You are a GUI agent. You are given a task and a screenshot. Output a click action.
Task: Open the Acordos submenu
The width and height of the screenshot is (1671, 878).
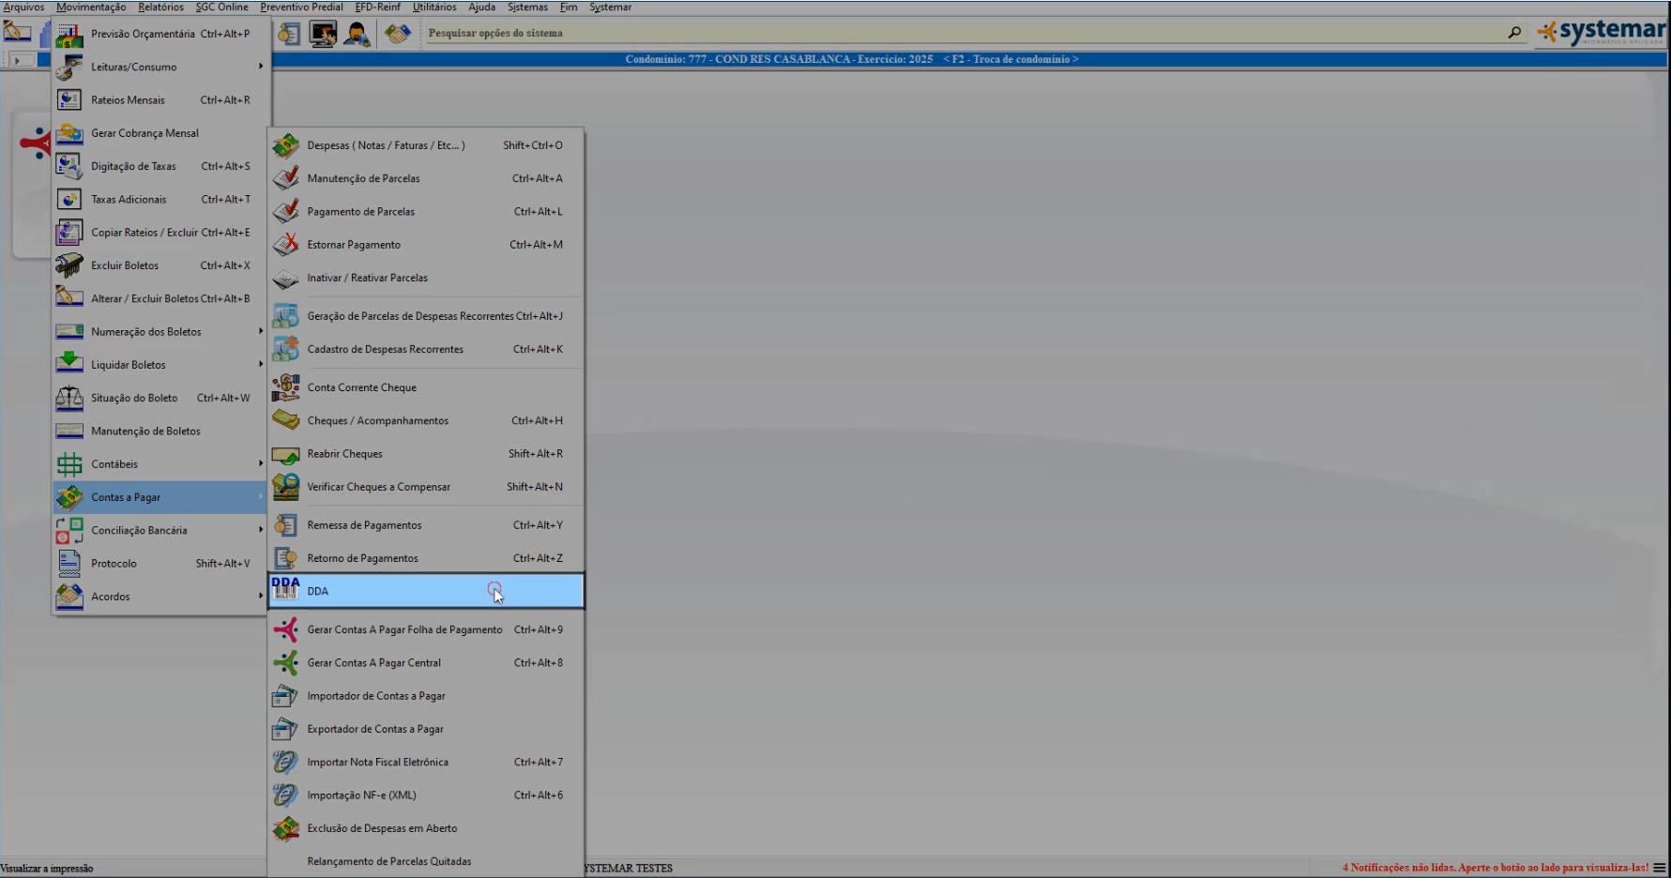coord(160,597)
